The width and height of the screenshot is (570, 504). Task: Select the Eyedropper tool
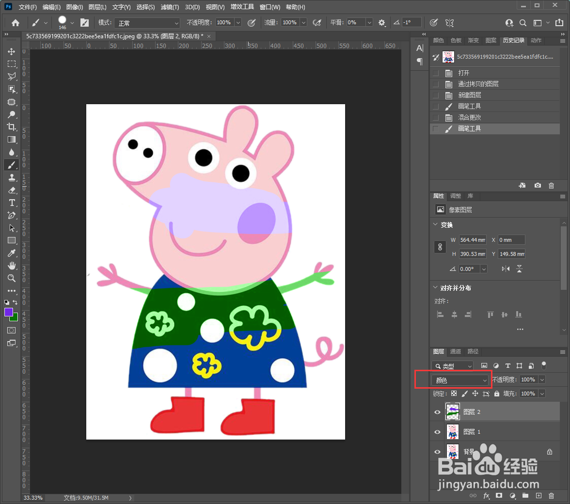pos(12,253)
